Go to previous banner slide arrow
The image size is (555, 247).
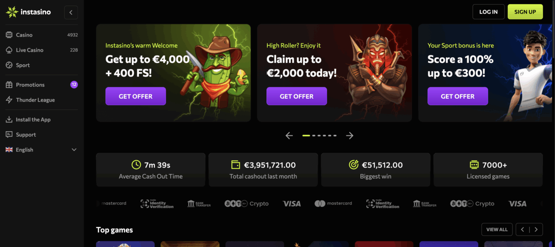(289, 136)
